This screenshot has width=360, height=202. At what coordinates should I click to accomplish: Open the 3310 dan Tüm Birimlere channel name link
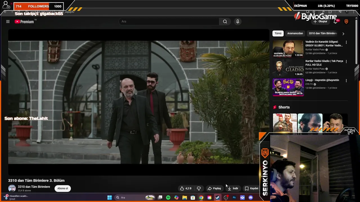coord(34,187)
